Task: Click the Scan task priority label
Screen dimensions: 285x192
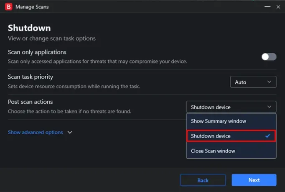Action: [x=31, y=77]
